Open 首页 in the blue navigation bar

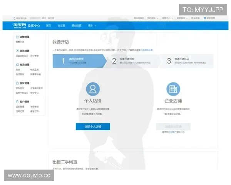[x=49, y=26]
